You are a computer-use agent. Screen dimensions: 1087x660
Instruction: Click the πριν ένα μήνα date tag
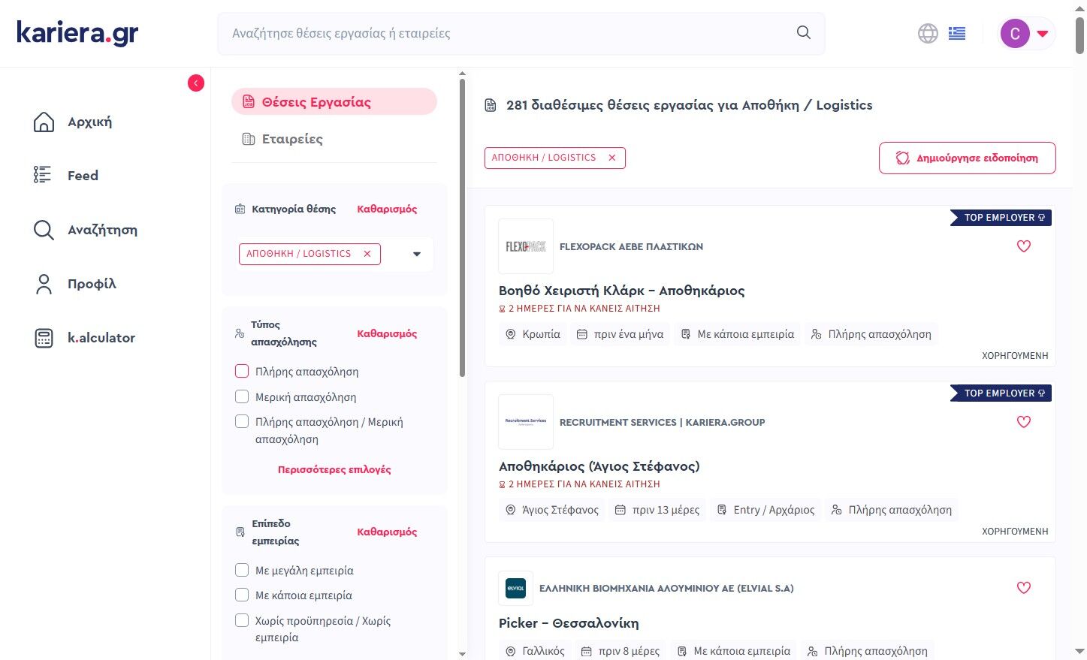coord(620,334)
